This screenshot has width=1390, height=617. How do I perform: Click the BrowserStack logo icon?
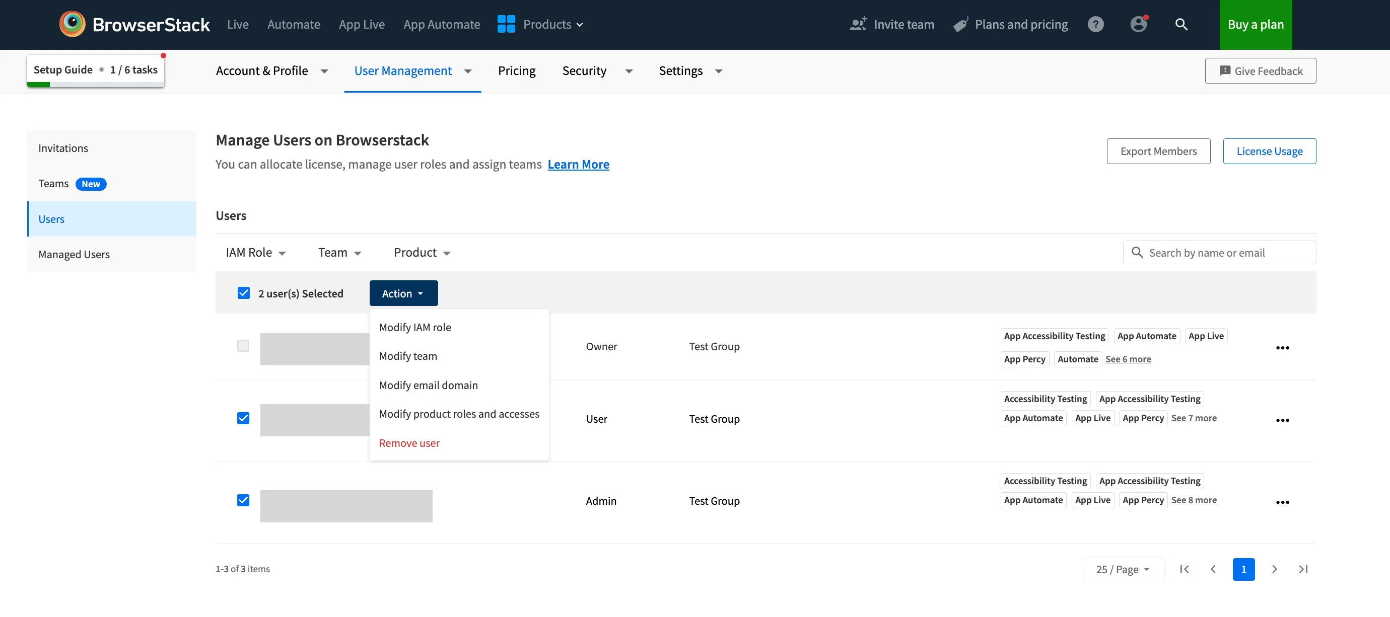pos(72,25)
